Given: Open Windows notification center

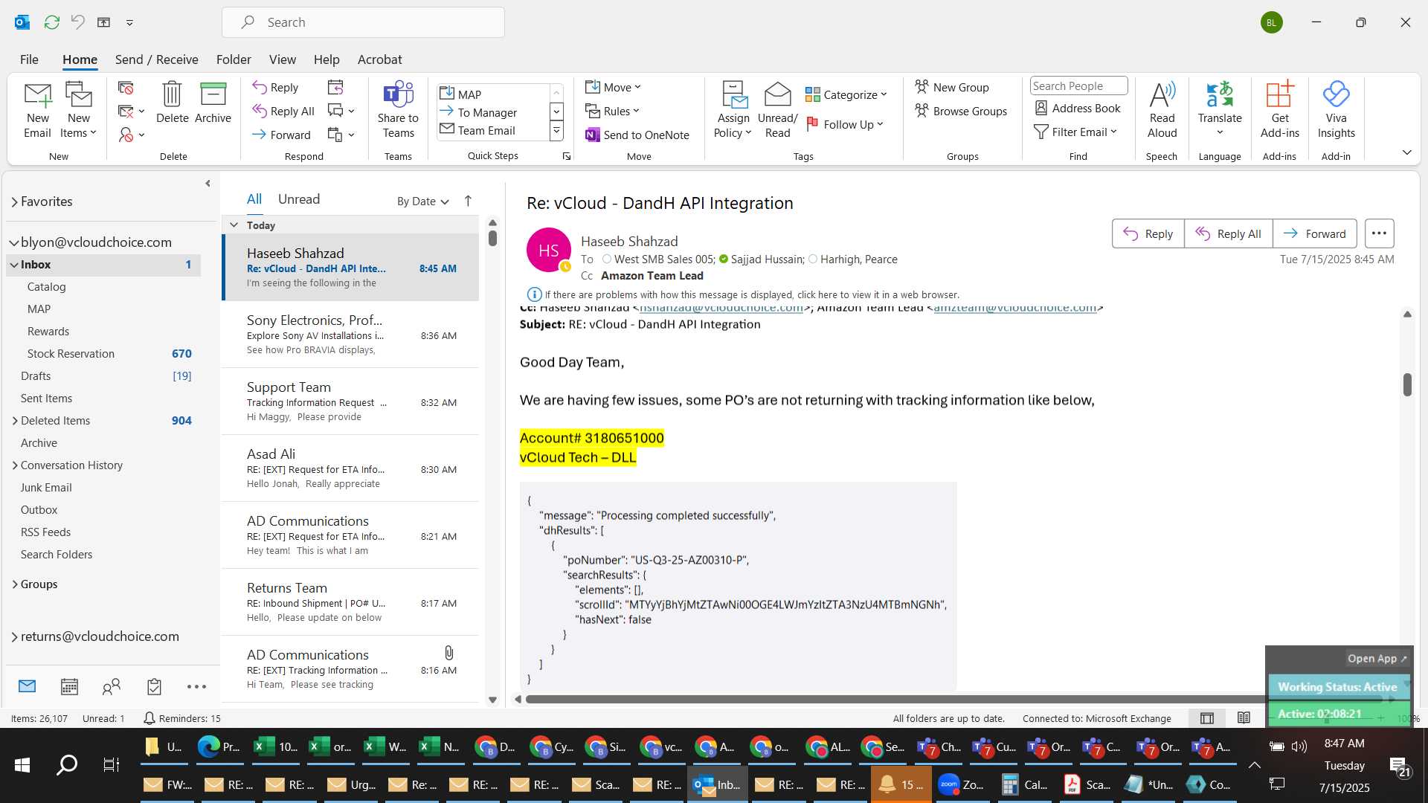Looking at the screenshot, I should tap(1399, 765).
